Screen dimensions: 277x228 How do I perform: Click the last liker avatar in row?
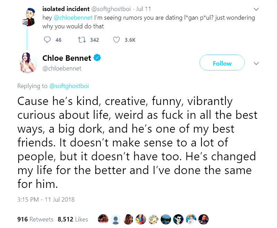click(x=204, y=219)
